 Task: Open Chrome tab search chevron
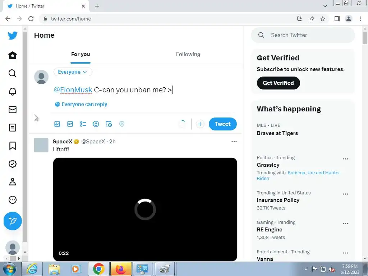click(325, 6)
